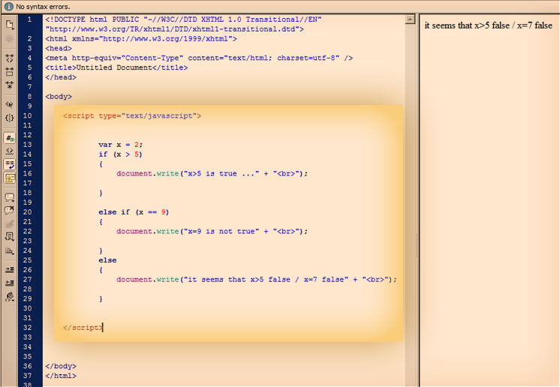Click the 'if (x > 5)' code line
This screenshot has height=387, width=560.
[120, 154]
